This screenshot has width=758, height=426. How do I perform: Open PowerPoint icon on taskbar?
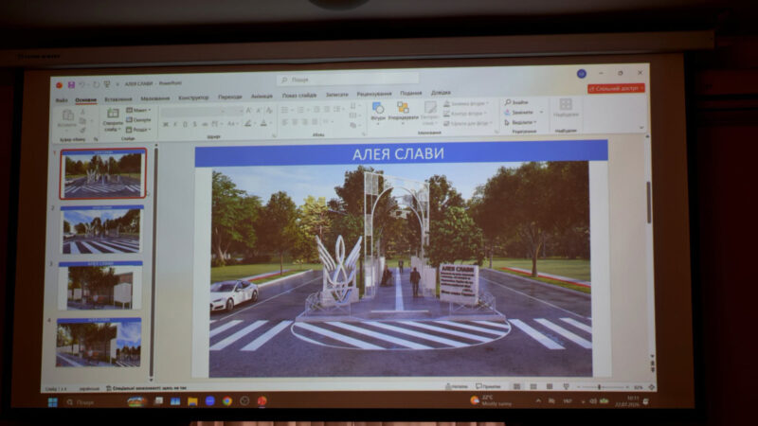[262, 400]
